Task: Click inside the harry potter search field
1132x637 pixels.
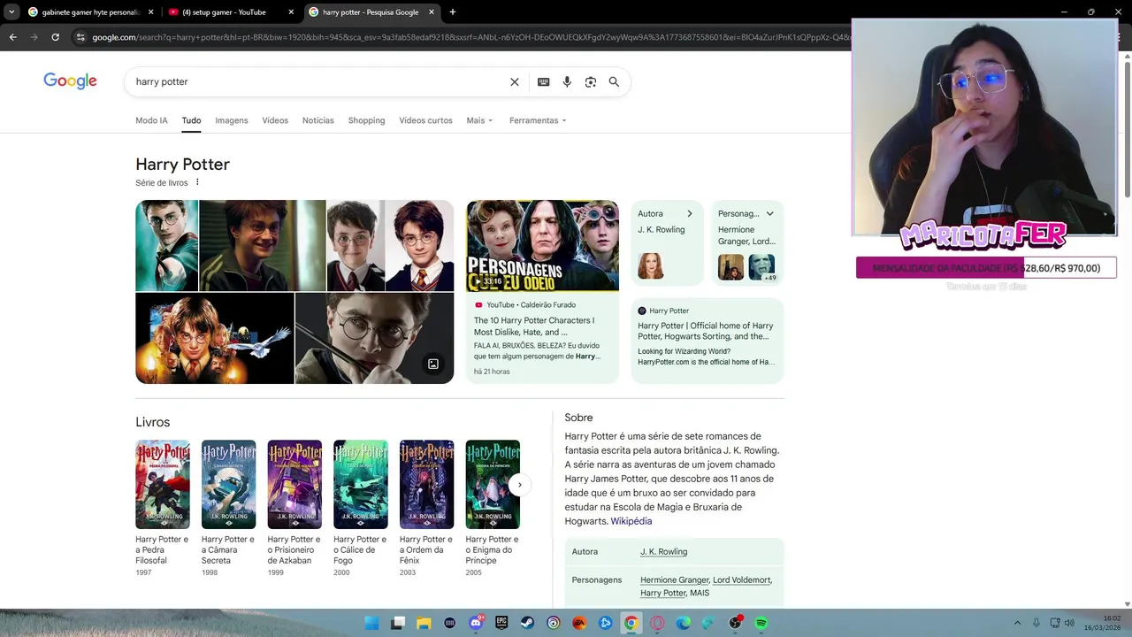Action: [318, 81]
